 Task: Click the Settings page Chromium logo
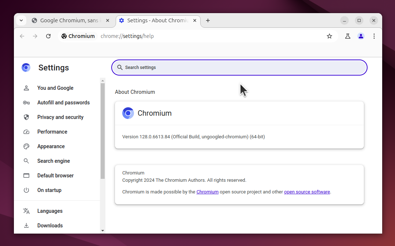pyautogui.click(x=26, y=68)
